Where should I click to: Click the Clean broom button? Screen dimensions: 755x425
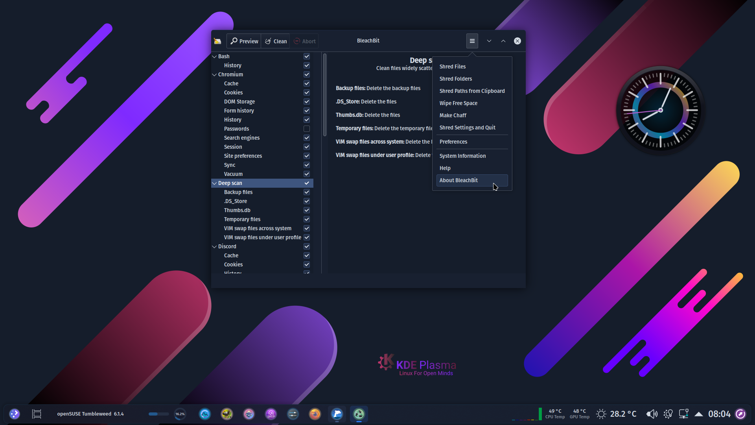click(x=275, y=41)
